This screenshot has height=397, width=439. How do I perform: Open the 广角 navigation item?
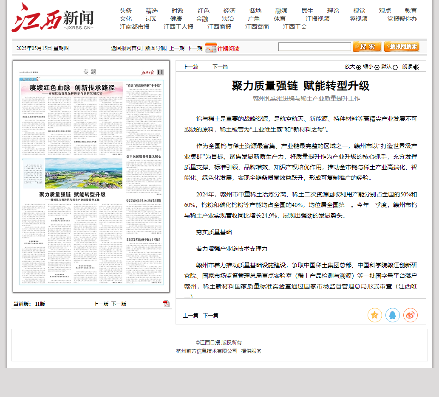(254, 19)
